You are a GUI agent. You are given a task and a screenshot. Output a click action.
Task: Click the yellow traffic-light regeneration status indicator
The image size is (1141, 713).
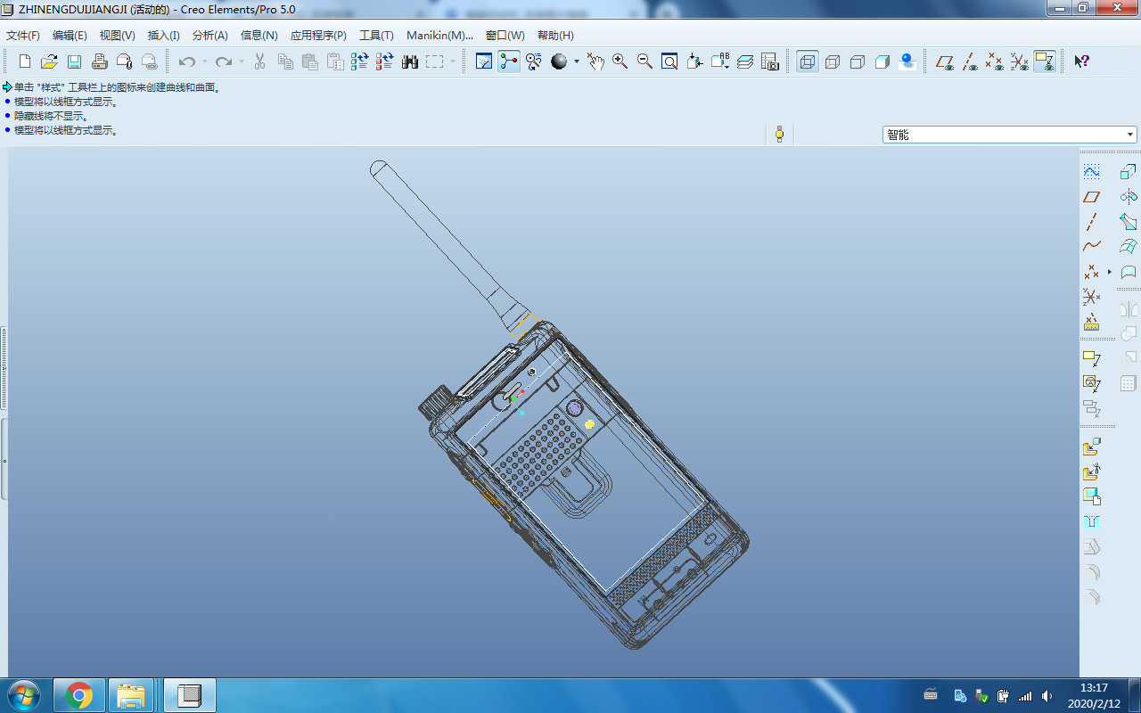coord(779,135)
